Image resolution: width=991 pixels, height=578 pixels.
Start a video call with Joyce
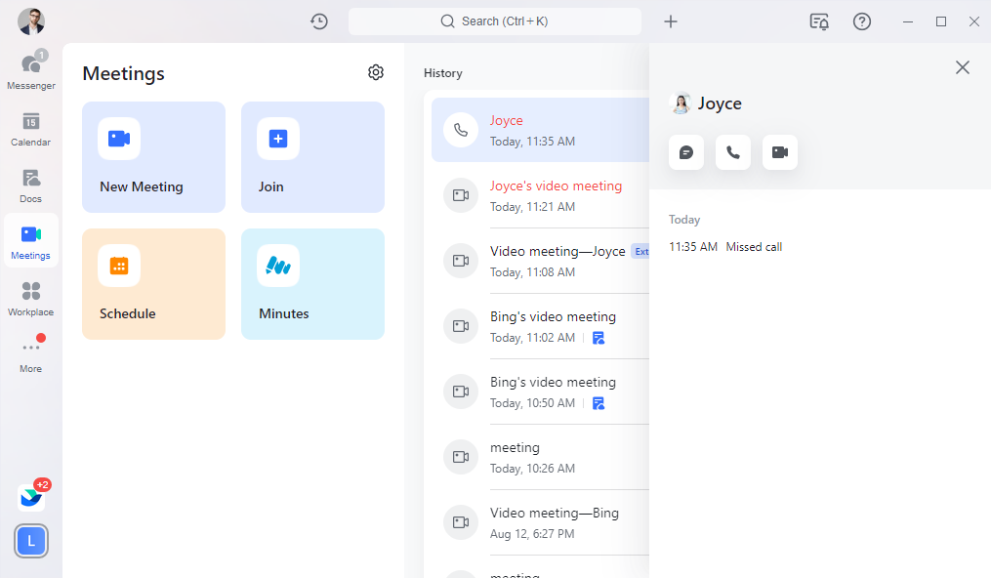(x=780, y=152)
